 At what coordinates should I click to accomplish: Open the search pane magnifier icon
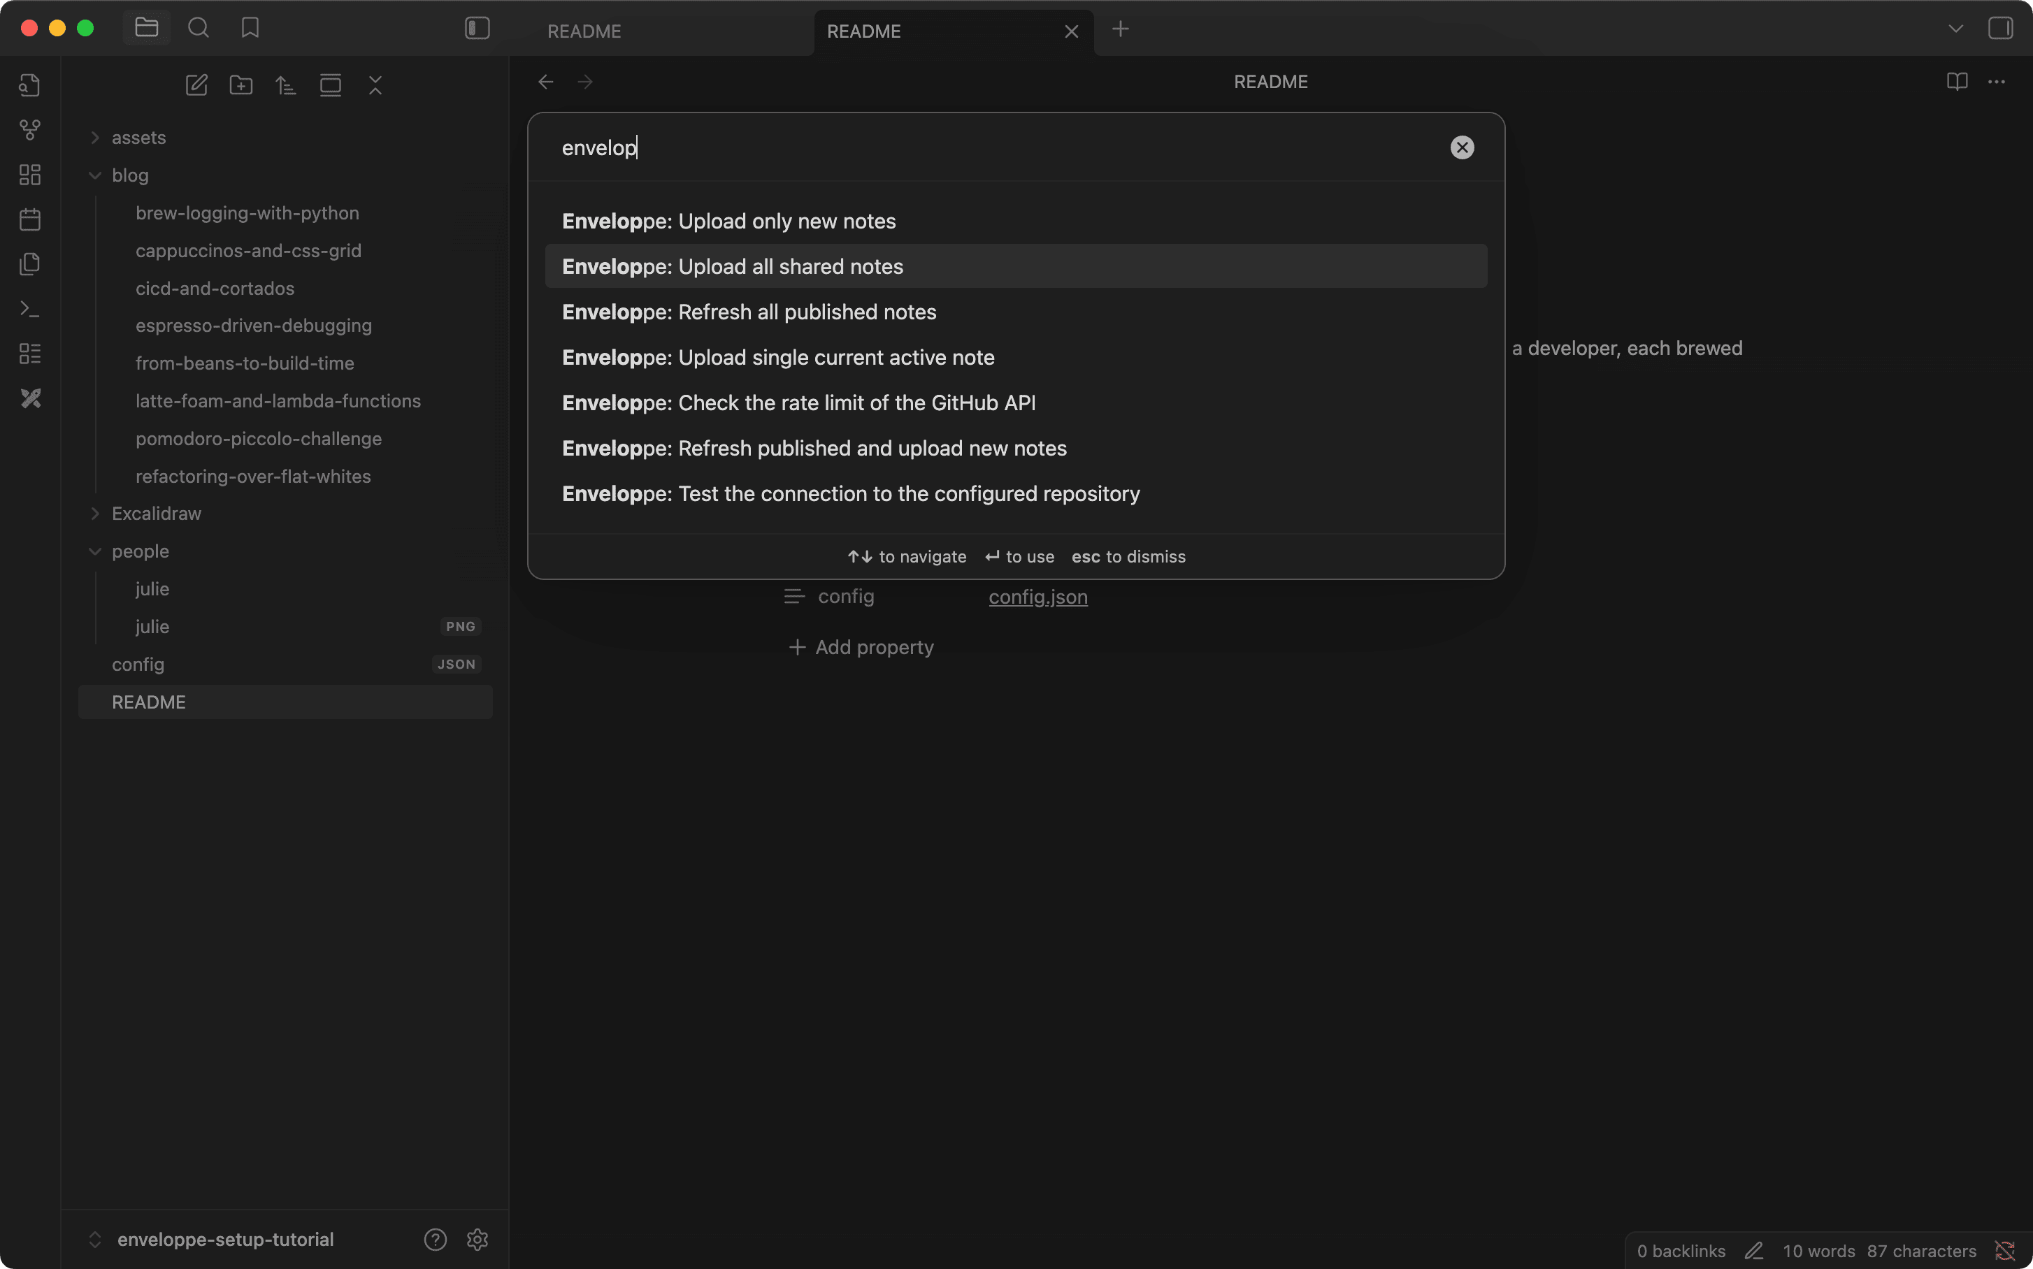(198, 28)
